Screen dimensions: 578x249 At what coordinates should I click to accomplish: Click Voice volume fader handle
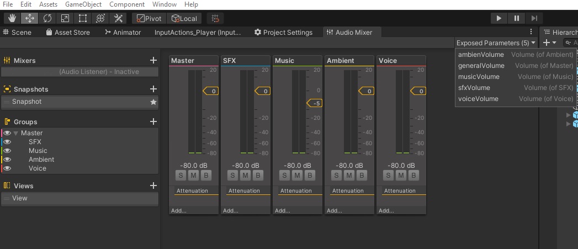click(418, 91)
